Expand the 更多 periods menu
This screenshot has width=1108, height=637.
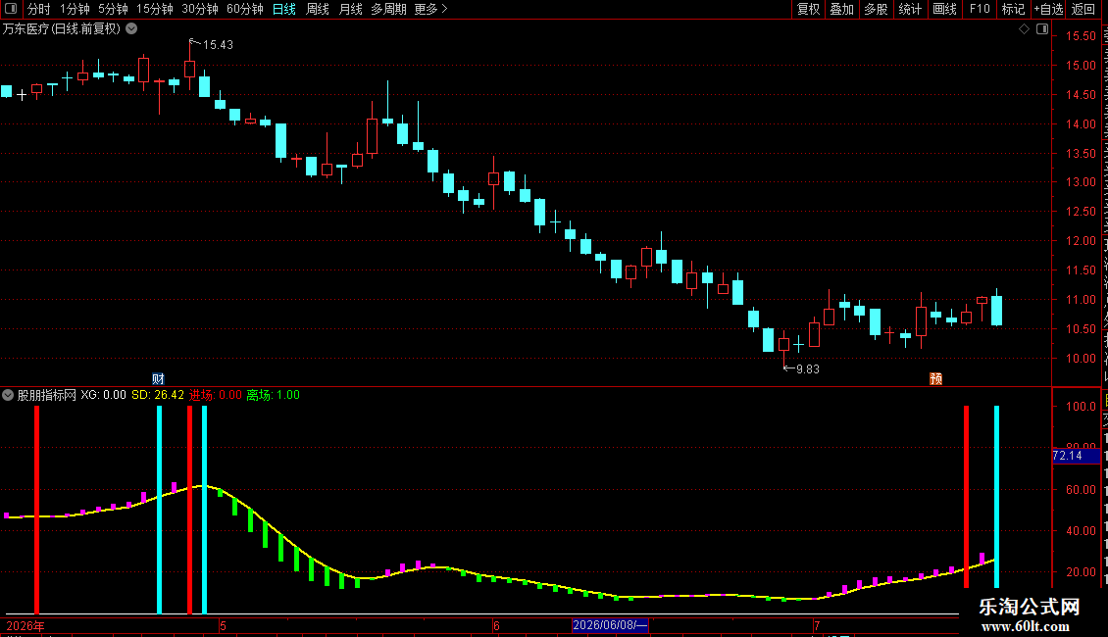[430, 9]
